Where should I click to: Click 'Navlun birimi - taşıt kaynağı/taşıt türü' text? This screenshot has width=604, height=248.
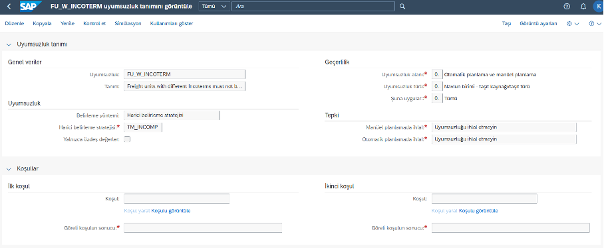coord(487,86)
